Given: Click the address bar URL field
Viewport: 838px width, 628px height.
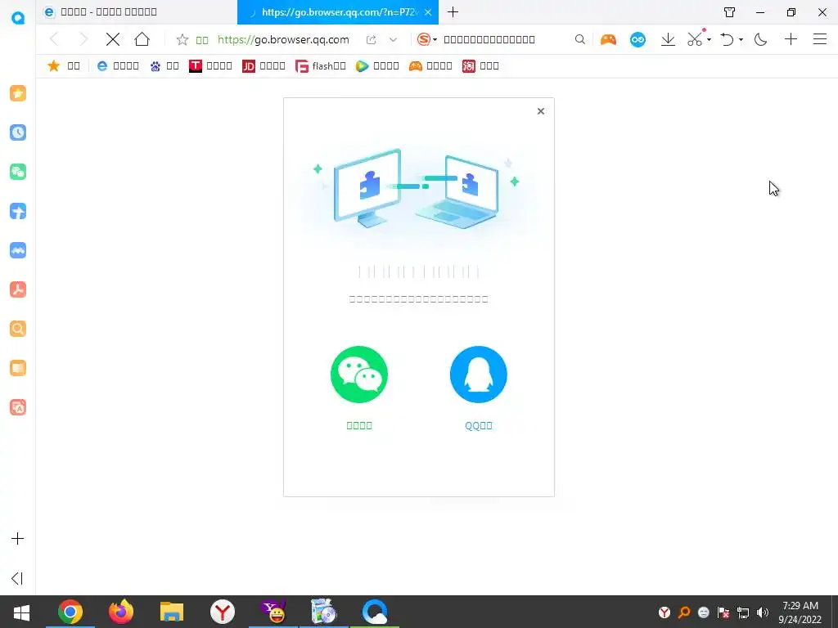Looking at the screenshot, I should 283,39.
